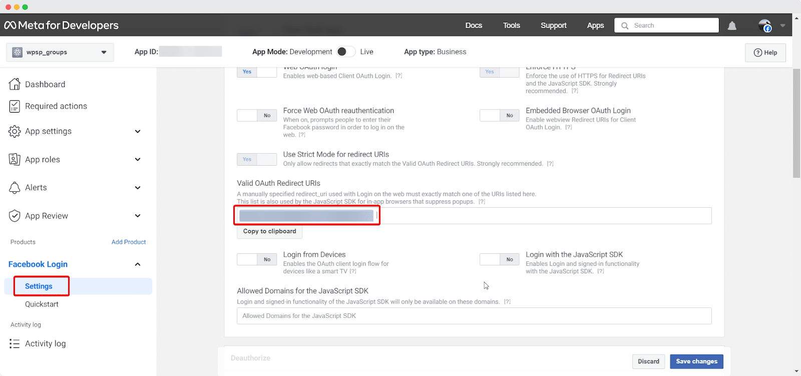Open help for Embedded Browser OAuth Login
This screenshot has width=801, height=376.
569,127
